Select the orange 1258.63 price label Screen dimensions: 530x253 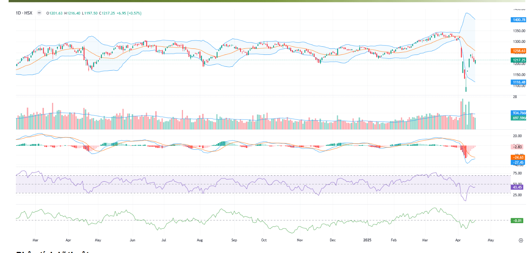518,51
